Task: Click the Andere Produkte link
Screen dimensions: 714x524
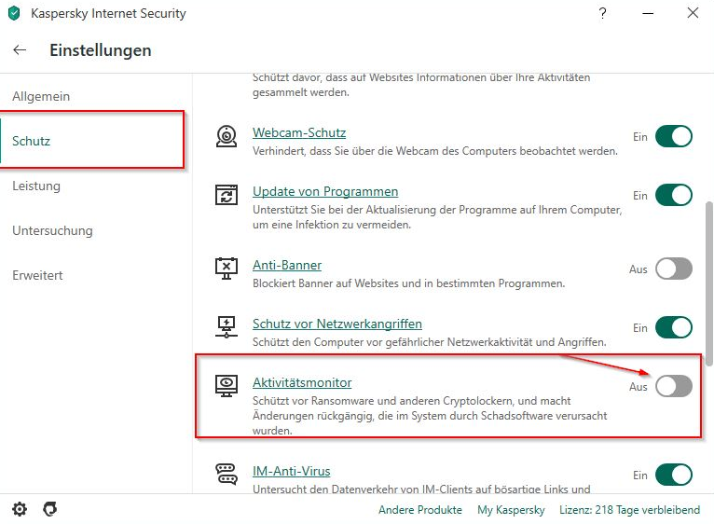Action: pyautogui.click(x=419, y=509)
